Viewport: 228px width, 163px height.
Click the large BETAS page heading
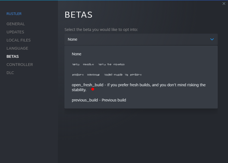click(x=79, y=15)
